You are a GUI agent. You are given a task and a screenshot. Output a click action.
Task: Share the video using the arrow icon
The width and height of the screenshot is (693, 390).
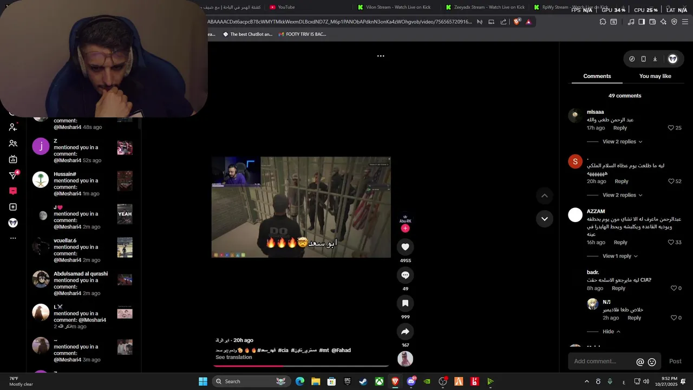(x=405, y=331)
